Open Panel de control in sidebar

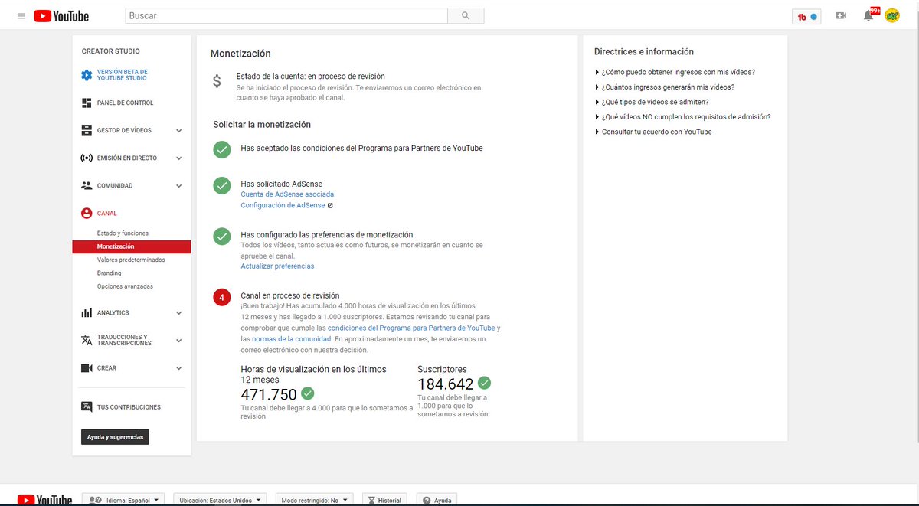[x=125, y=103]
